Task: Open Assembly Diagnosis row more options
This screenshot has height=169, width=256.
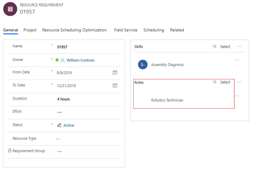Action: 237,60
